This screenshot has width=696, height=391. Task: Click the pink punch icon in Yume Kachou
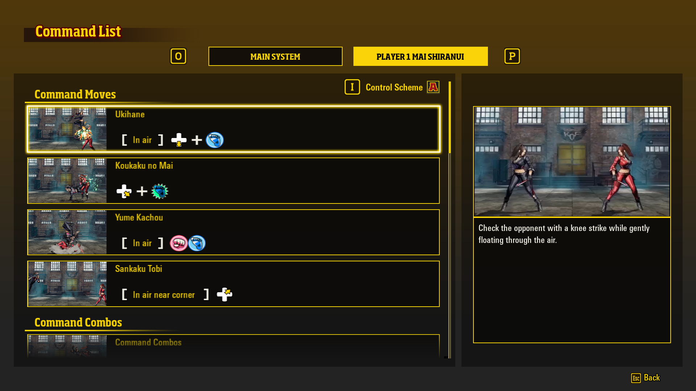pyautogui.click(x=179, y=243)
